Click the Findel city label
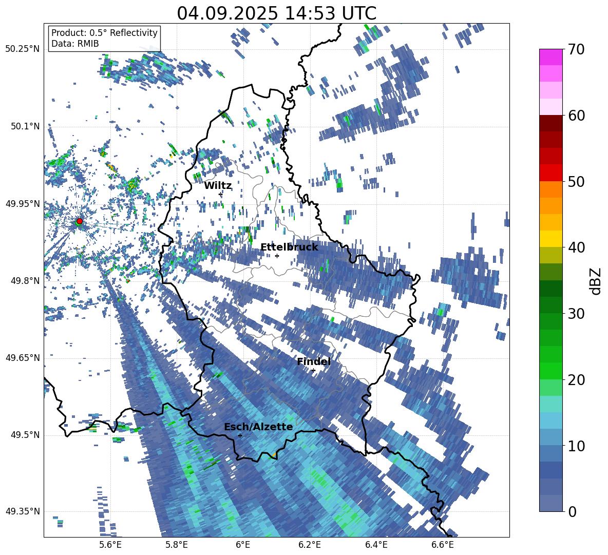Viewport: 608px width, 555px height. tap(314, 361)
